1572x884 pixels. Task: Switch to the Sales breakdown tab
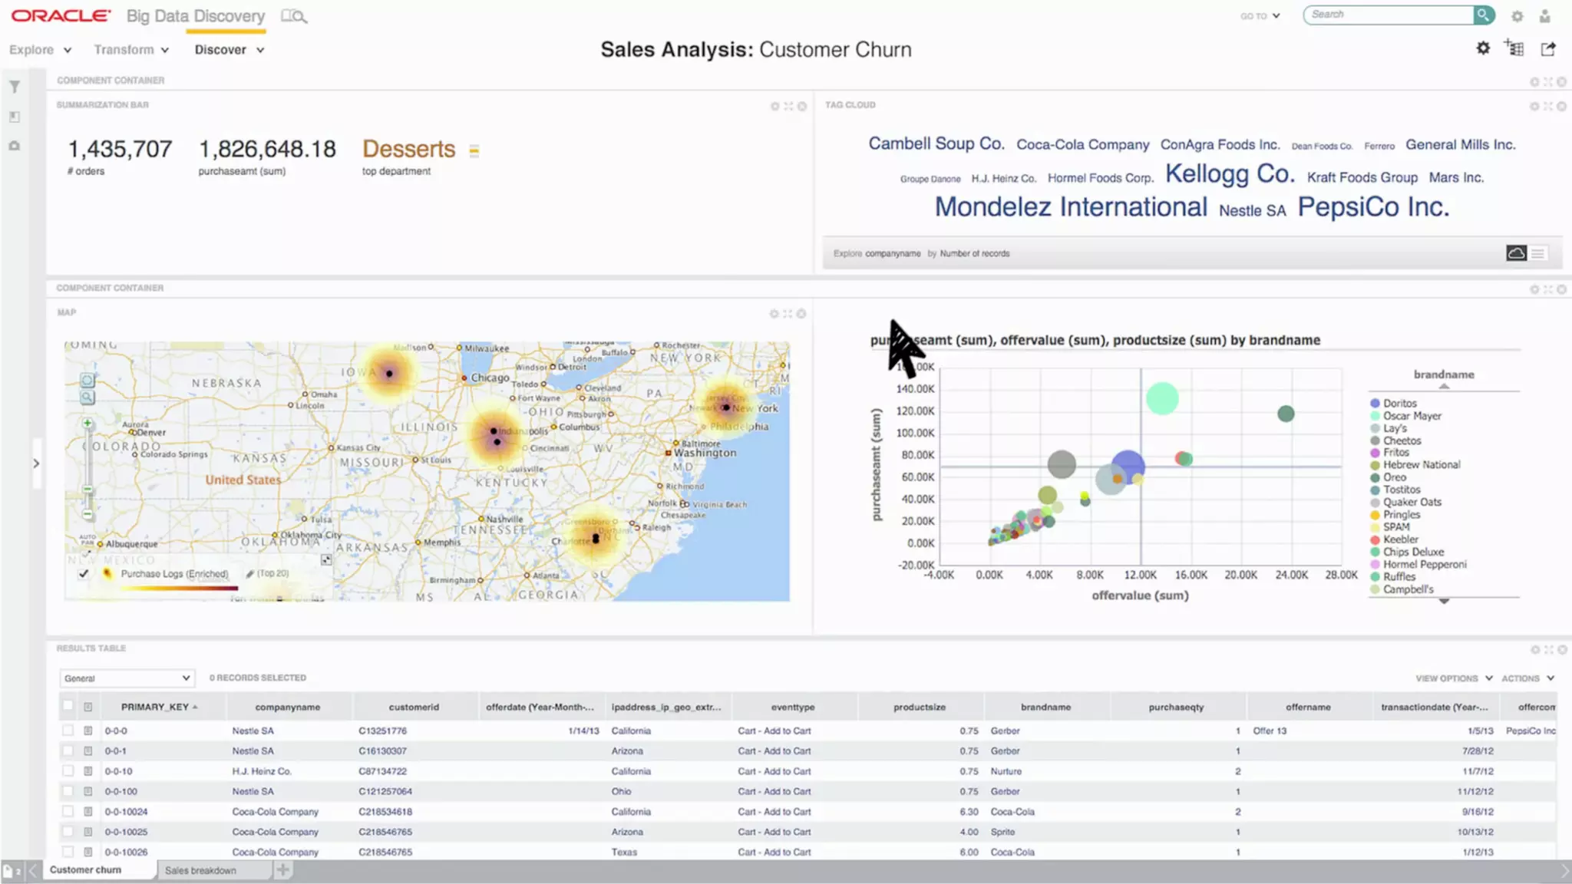pos(200,870)
